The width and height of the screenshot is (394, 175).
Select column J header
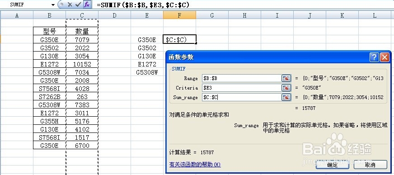[310, 15]
